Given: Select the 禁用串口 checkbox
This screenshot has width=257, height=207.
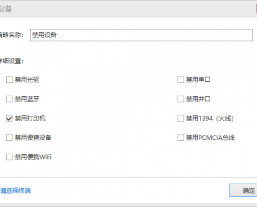Looking at the screenshot, I should 181,80.
